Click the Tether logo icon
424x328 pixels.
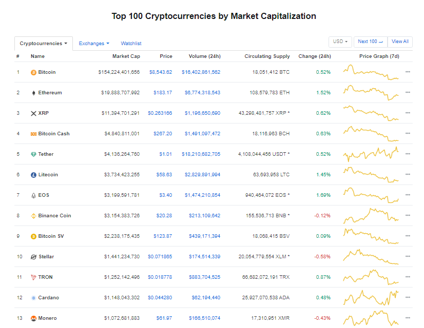(x=33, y=154)
